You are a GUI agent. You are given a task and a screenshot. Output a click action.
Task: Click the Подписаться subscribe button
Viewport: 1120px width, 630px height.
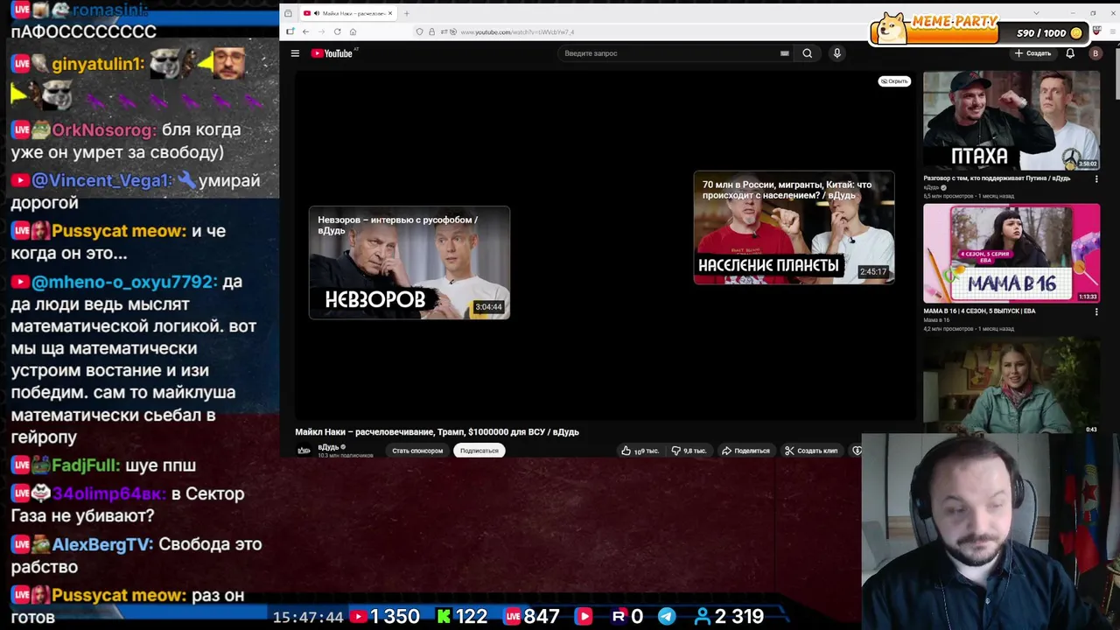coord(479,451)
